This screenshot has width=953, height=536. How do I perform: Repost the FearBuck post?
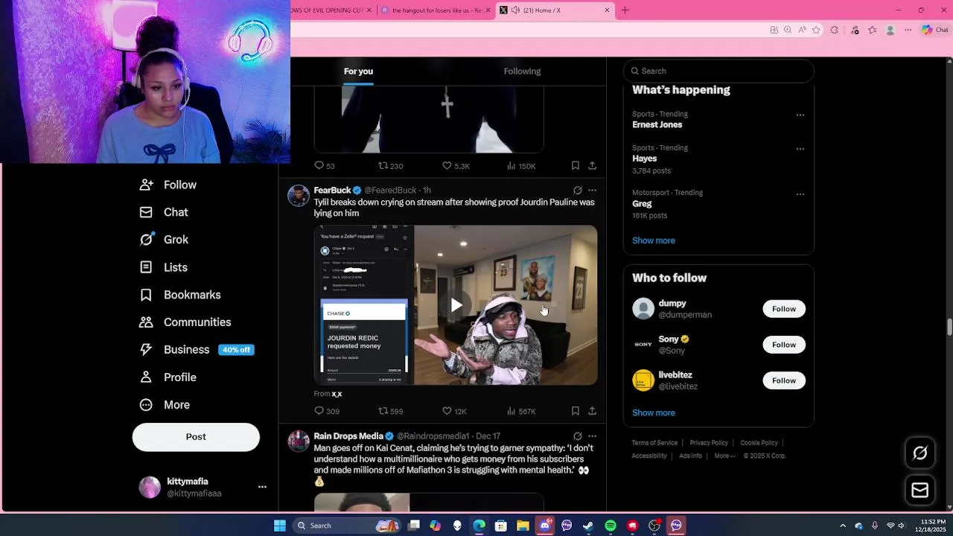(x=391, y=411)
